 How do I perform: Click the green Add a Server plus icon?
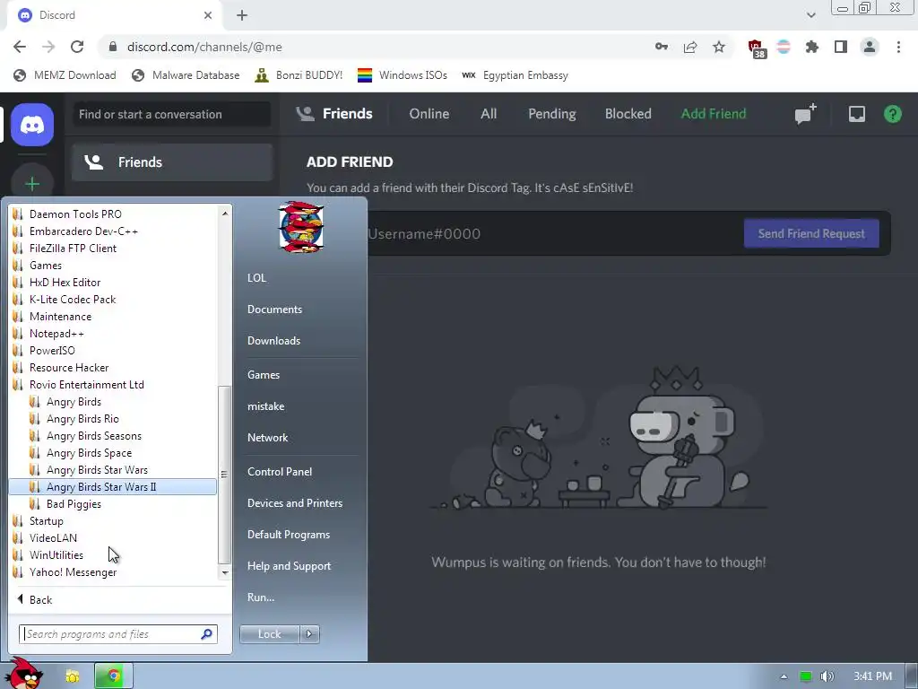tap(32, 184)
